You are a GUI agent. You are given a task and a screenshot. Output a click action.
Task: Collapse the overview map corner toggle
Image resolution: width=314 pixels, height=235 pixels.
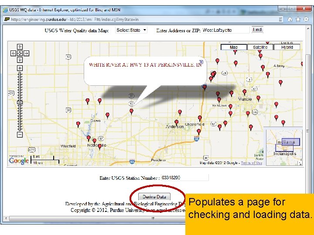[300, 163]
